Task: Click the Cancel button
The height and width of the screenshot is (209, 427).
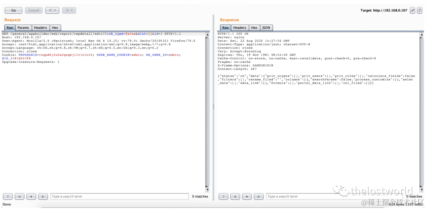Action: [x=34, y=10]
